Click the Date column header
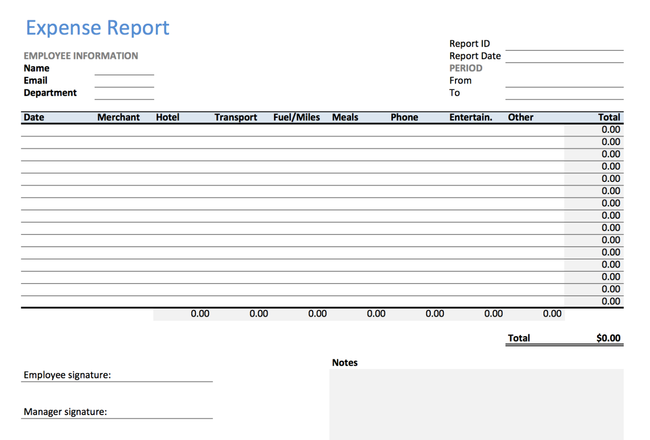The width and height of the screenshot is (650, 440). (34, 117)
